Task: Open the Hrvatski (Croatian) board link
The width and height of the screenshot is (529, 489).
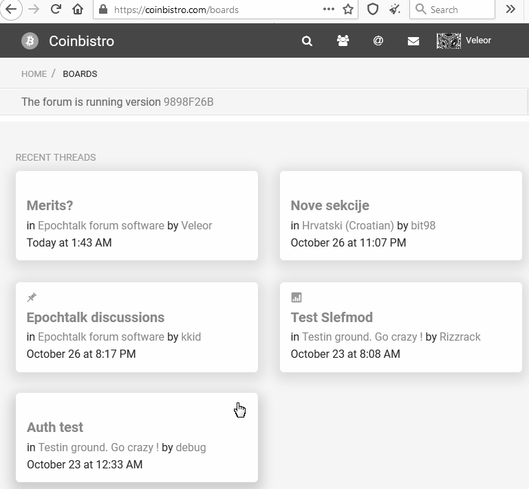Action: 348,225
